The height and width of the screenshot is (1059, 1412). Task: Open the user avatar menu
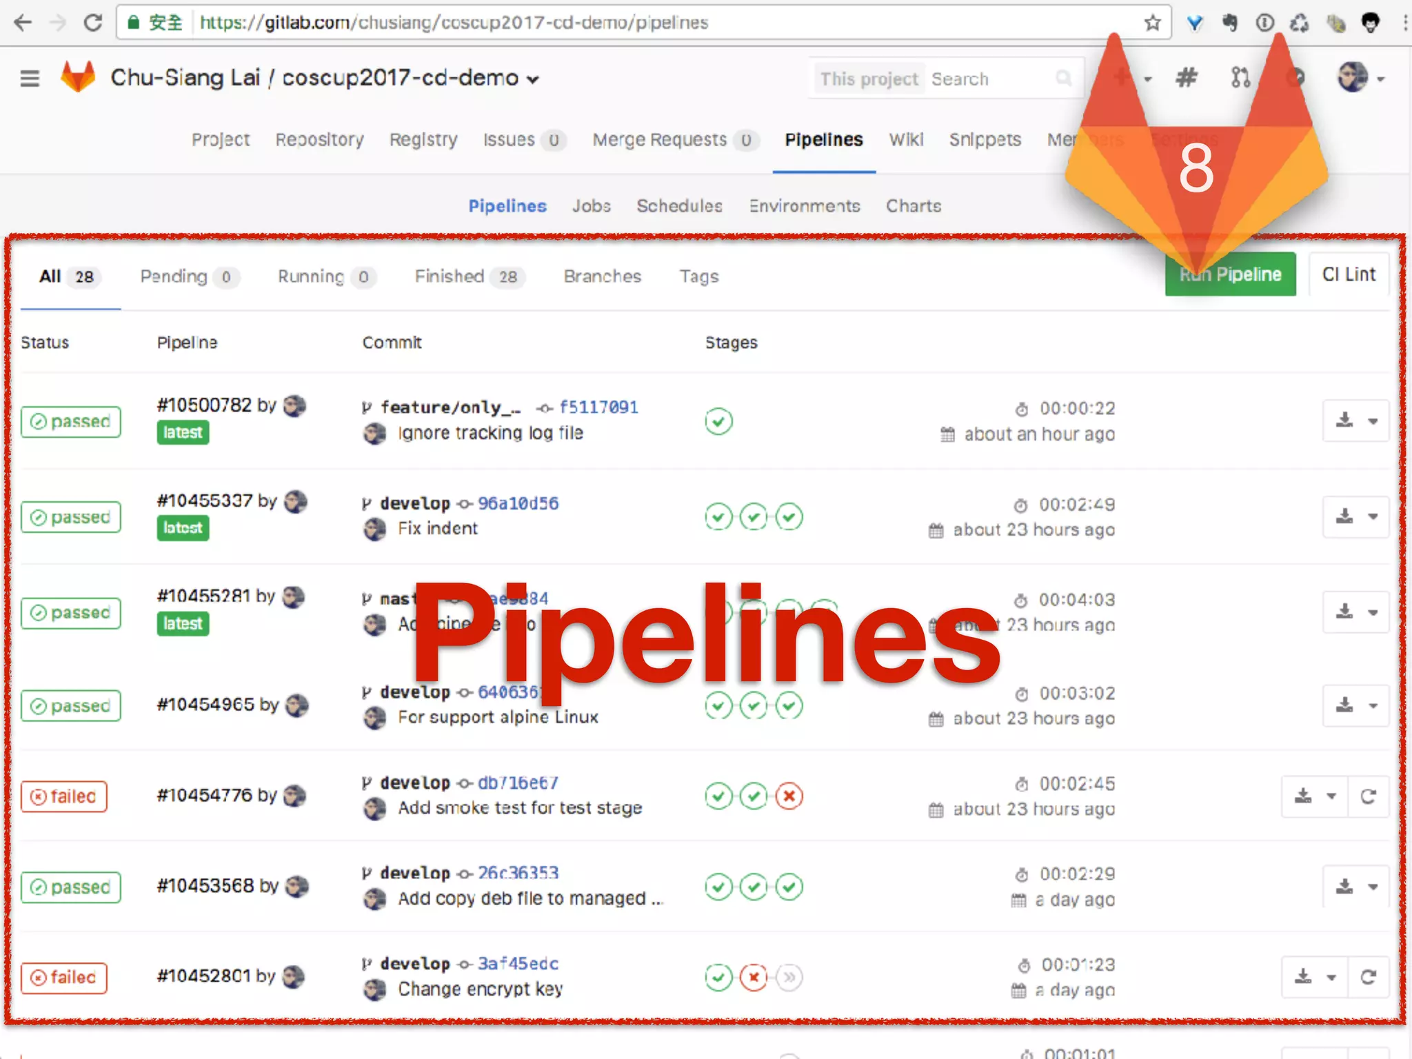1360,78
